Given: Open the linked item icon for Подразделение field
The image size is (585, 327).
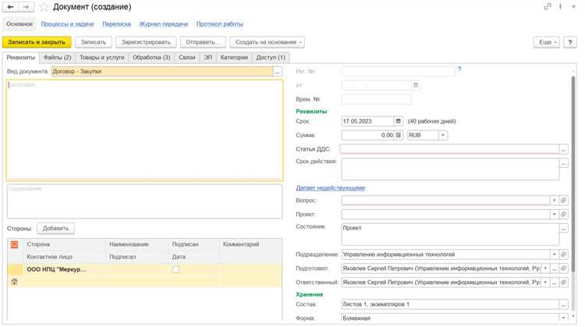Looking at the screenshot, I should [563, 254].
